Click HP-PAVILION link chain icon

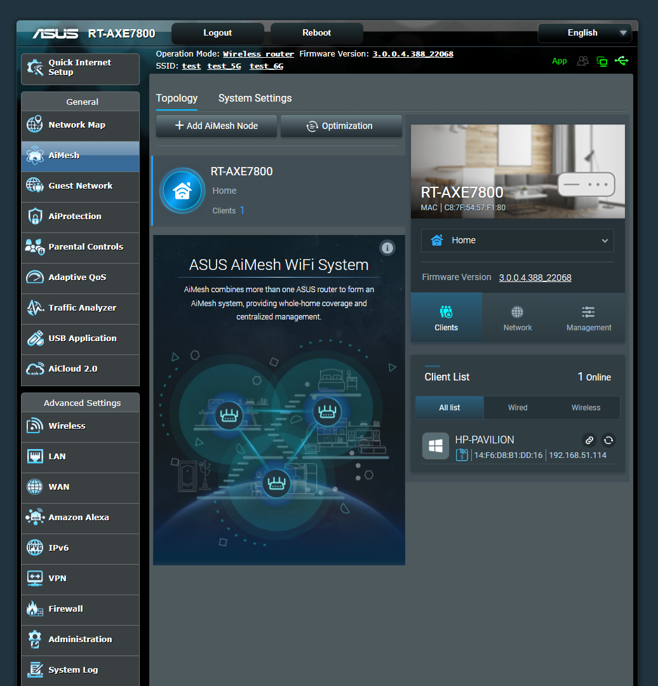coord(589,440)
